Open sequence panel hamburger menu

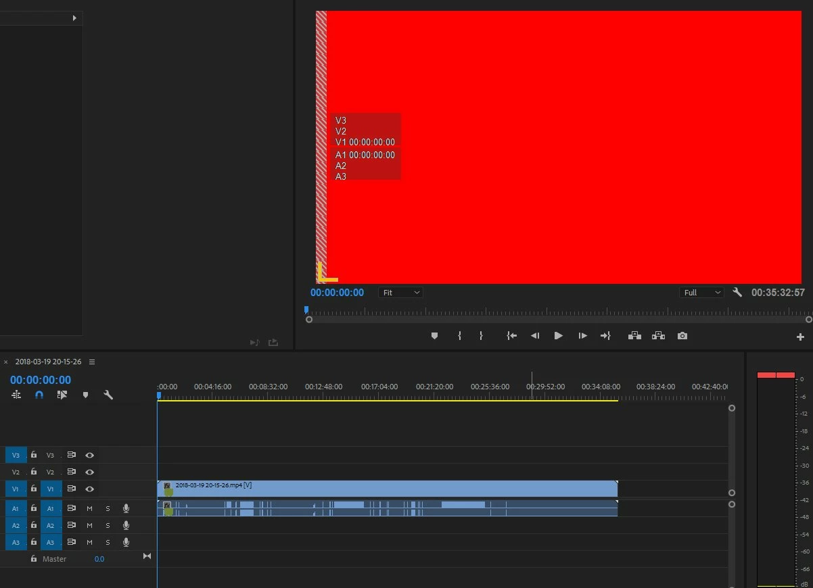(92, 362)
